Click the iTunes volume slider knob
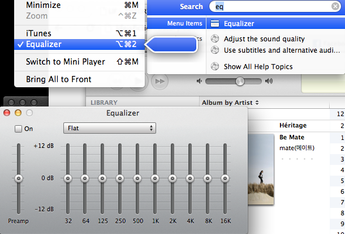The height and width of the screenshot is (234, 345). (x=240, y=82)
